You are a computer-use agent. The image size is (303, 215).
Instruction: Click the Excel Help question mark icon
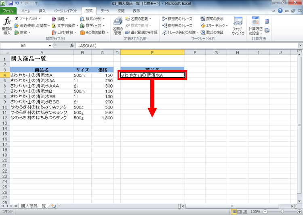[x=280, y=11]
